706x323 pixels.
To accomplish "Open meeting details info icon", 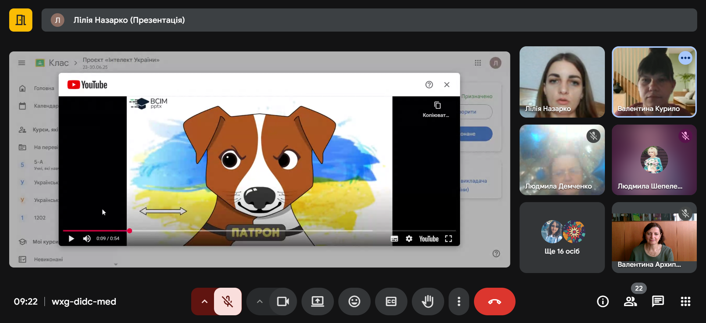I will pos(603,301).
